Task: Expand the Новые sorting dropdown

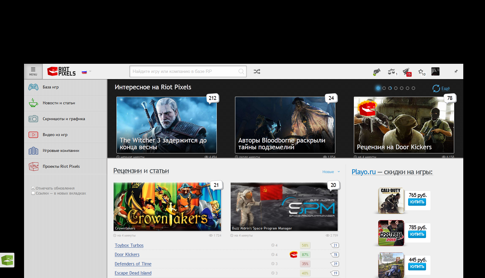Action: point(331,172)
